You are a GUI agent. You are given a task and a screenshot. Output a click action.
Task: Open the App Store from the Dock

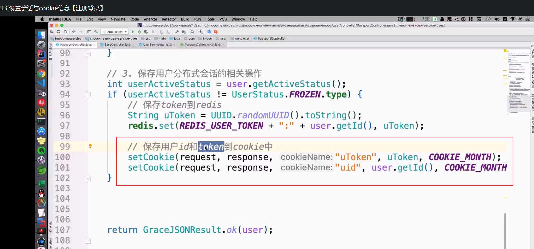coord(41,131)
